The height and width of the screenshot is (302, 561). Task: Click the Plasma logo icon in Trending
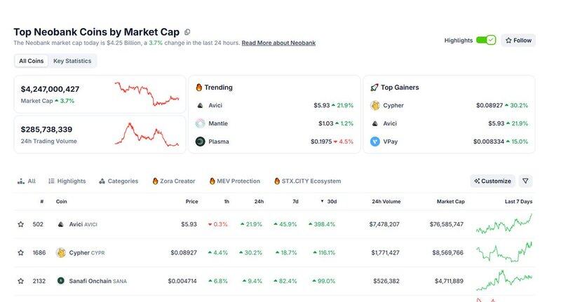point(200,142)
